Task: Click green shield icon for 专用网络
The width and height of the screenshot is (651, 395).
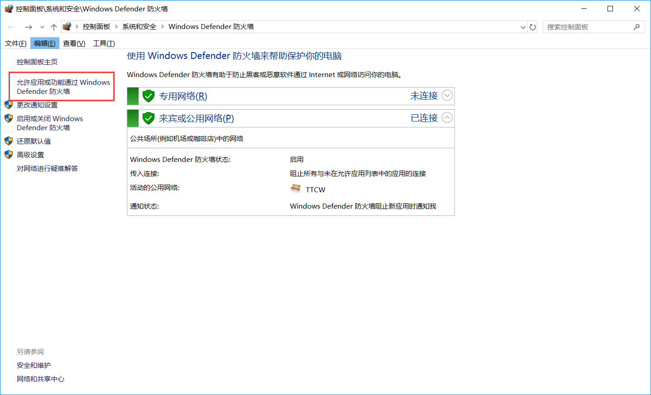Action: click(x=149, y=96)
